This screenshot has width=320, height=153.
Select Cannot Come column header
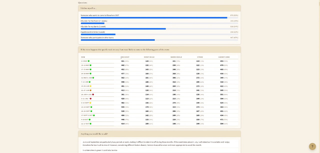click(x=224, y=57)
